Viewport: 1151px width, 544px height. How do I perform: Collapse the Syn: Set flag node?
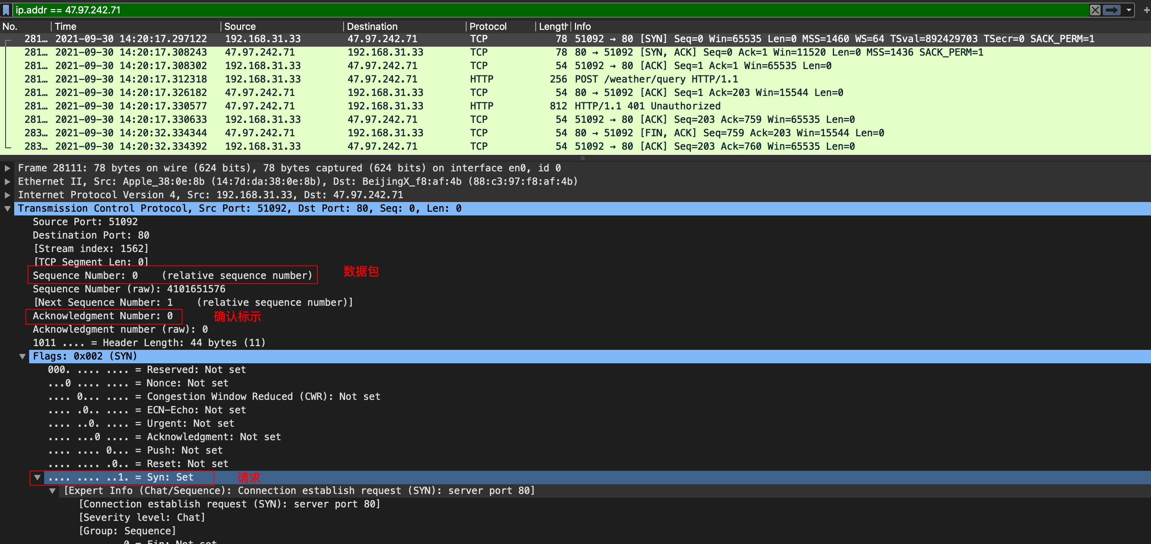tap(37, 478)
